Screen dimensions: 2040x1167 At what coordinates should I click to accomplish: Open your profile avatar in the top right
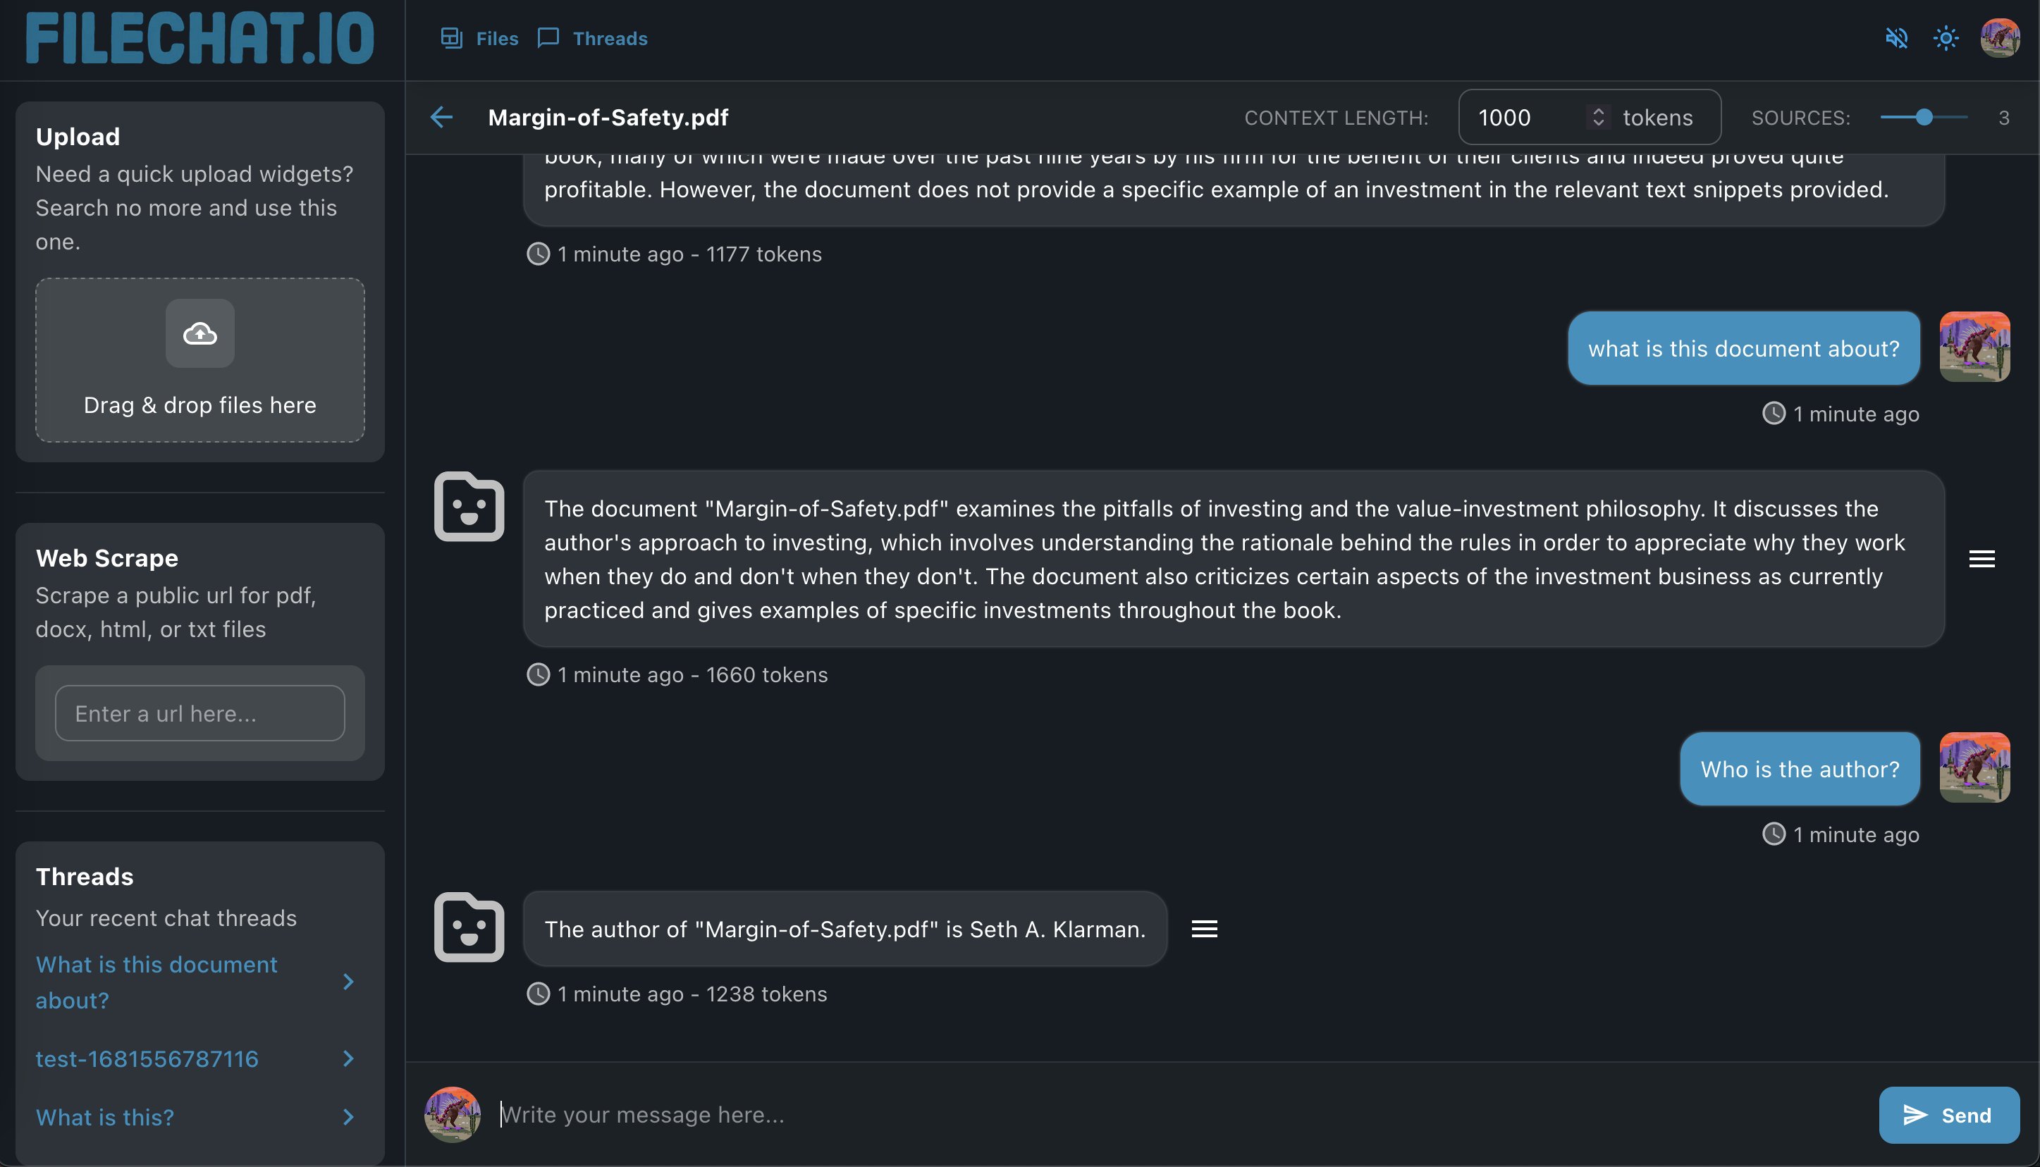click(x=2001, y=37)
